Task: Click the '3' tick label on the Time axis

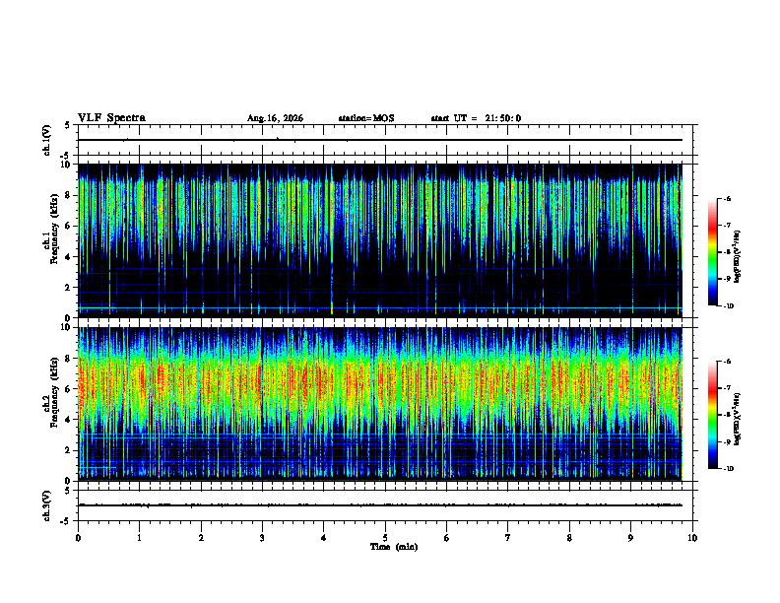Action: click(x=262, y=538)
